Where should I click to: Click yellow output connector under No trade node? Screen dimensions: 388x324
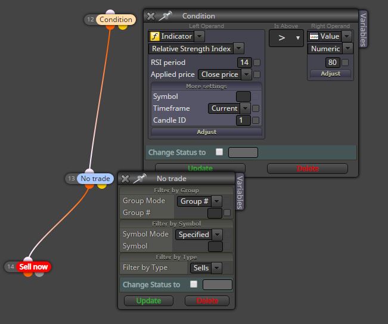(x=101, y=185)
